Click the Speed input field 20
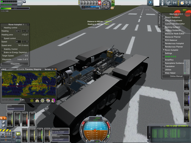Screen dimensions: 191x143 click(x=18, y=42)
